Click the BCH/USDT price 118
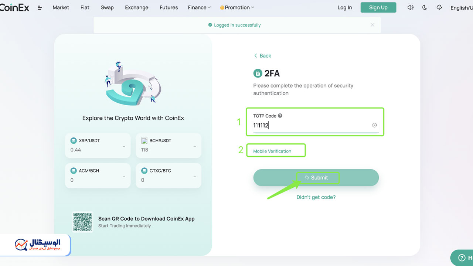Image resolution: width=473 pixels, height=266 pixels. coord(144,150)
